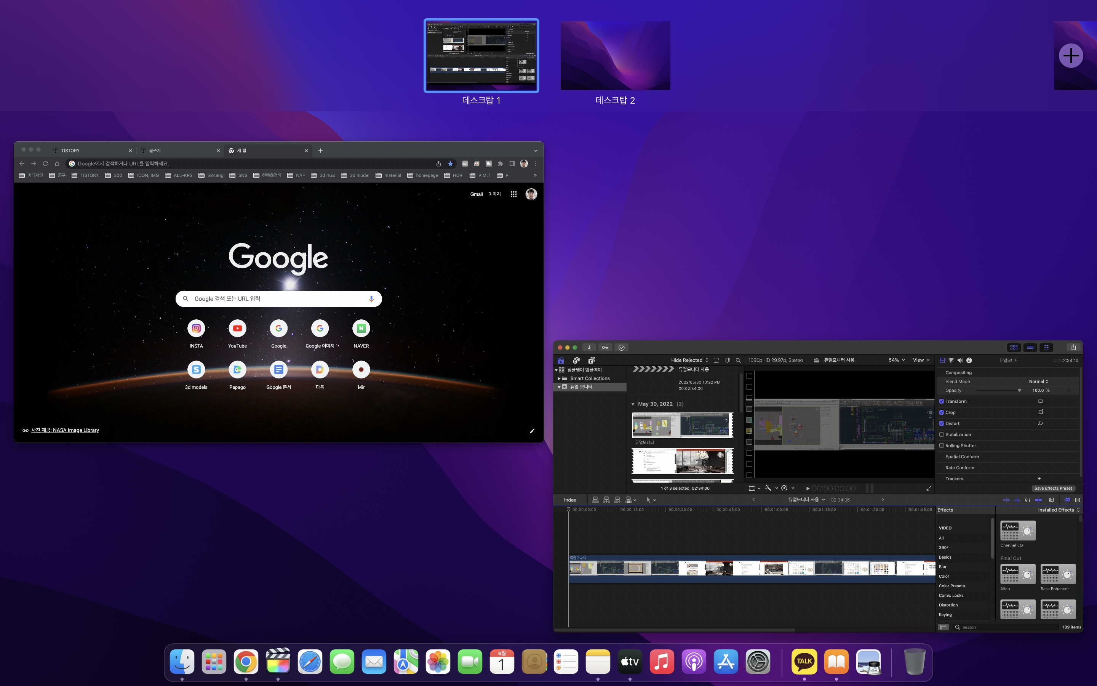The height and width of the screenshot is (686, 1097).
Task: Select the Color Presets effects category
Action: pos(951,586)
